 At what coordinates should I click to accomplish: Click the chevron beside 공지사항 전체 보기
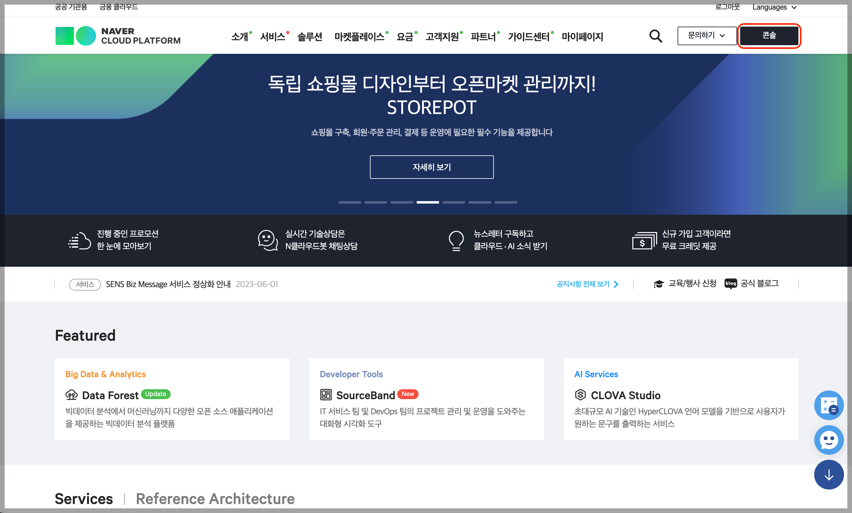point(616,284)
